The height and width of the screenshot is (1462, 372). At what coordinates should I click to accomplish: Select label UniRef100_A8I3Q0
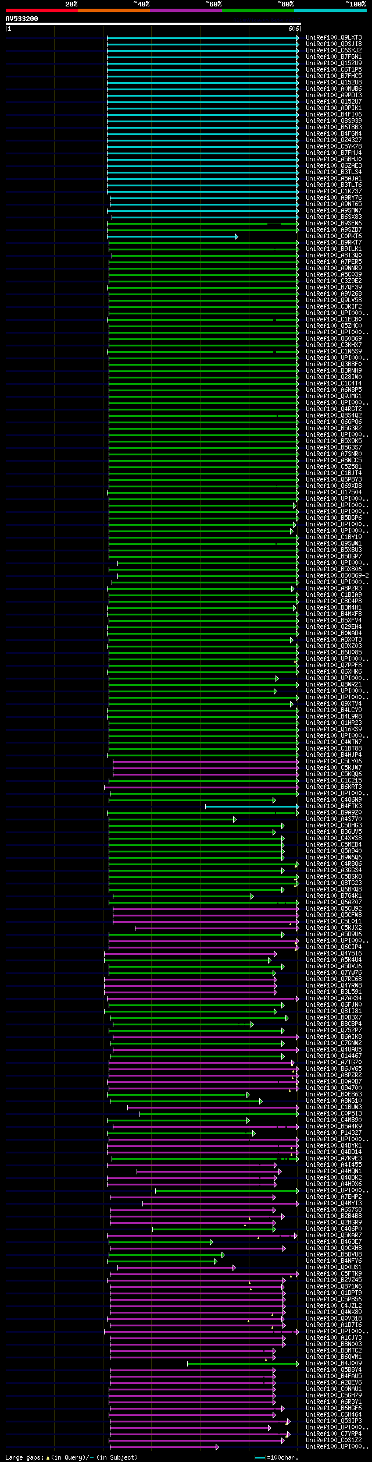[334, 256]
